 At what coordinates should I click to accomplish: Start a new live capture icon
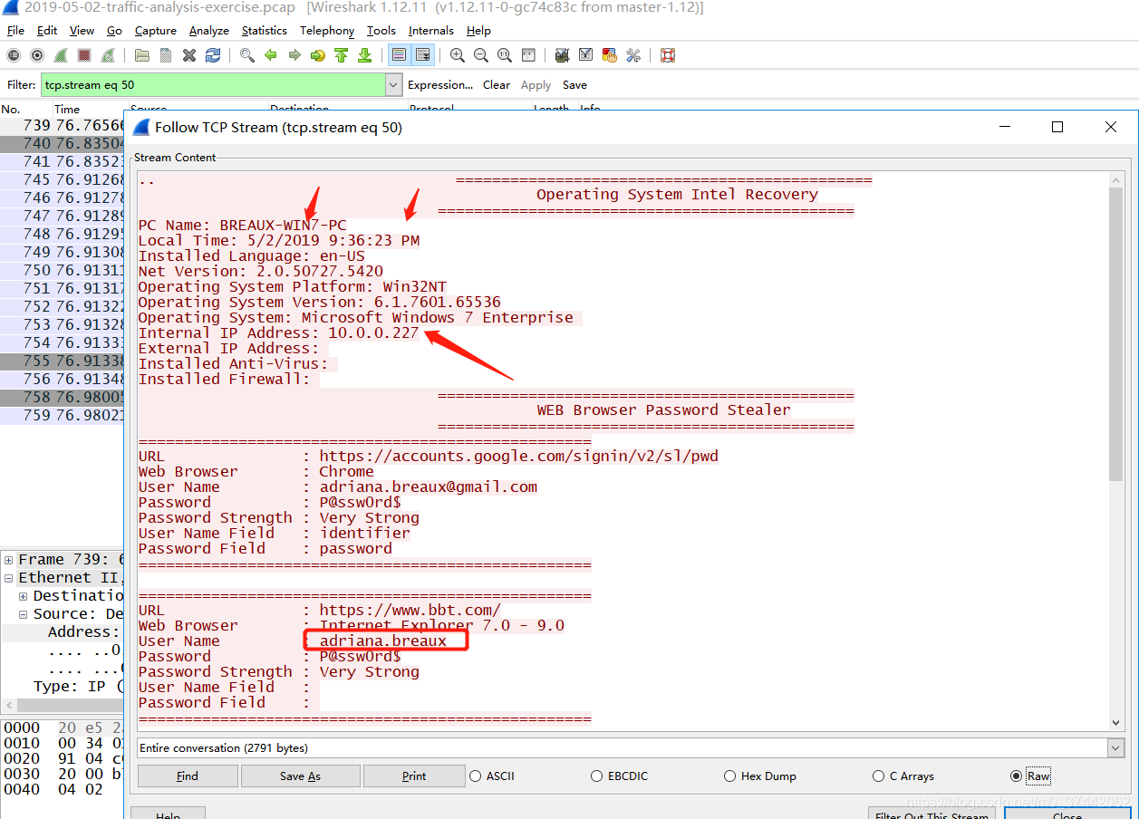coord(61,55)
